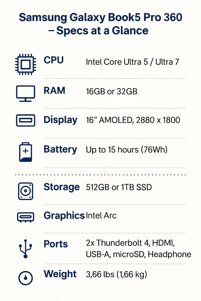This screenshot has width=201, height=301.
Task: Click the Graphics card icon
Action: click(25, 217)
